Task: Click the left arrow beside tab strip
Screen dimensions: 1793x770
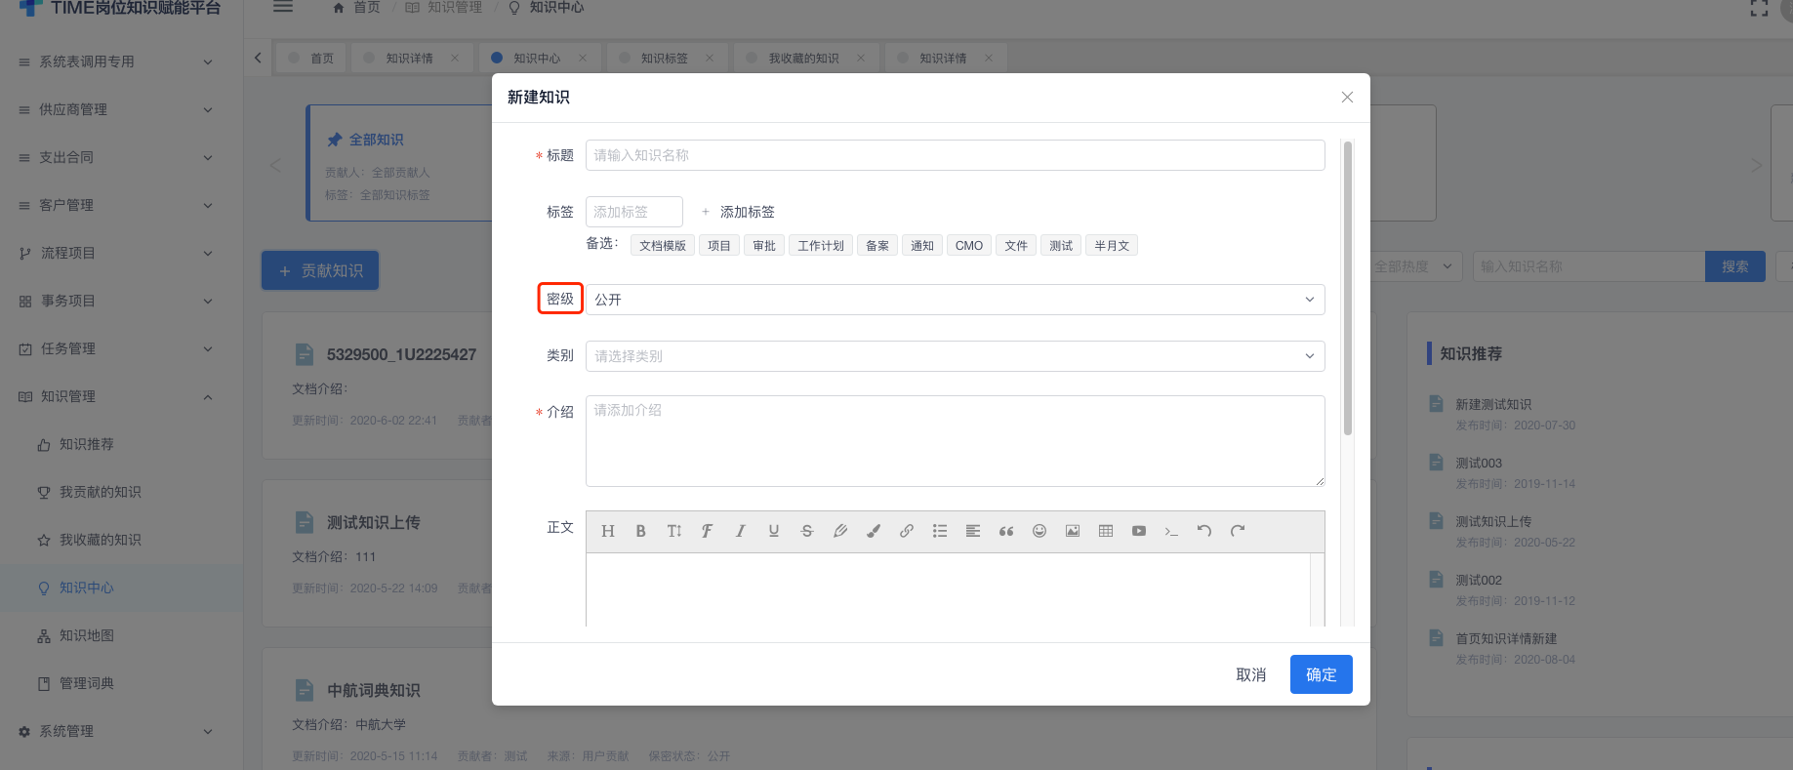Action: point(258,58)
